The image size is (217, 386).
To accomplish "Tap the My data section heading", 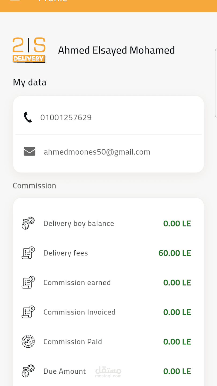I will point(29,82).
